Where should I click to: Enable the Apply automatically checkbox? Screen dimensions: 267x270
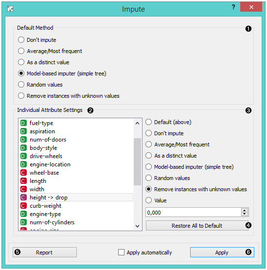[x=121, y=252]
